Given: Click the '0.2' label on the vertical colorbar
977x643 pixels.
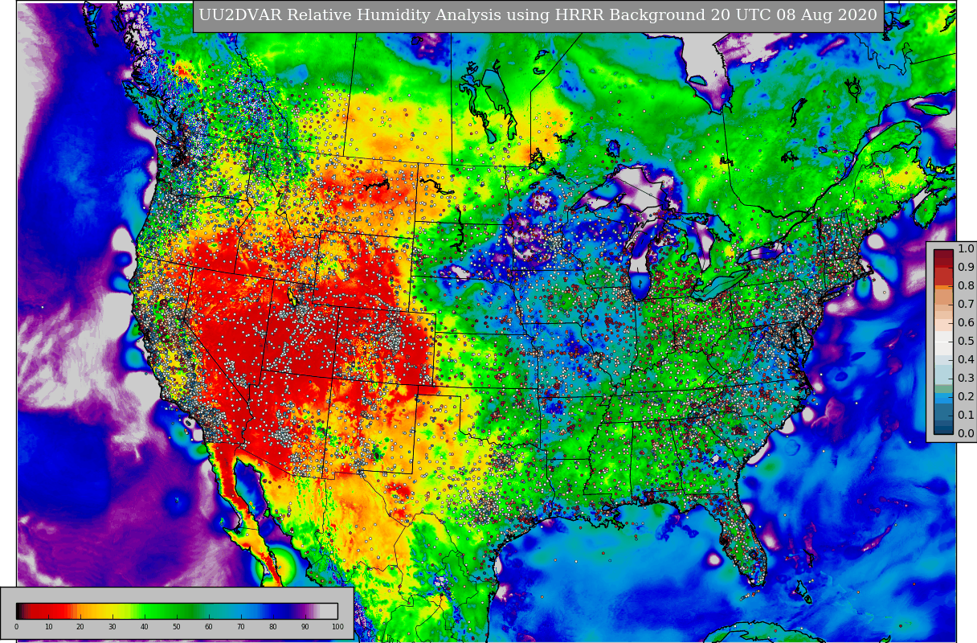Looking at the screenshot, I should 966,396.
